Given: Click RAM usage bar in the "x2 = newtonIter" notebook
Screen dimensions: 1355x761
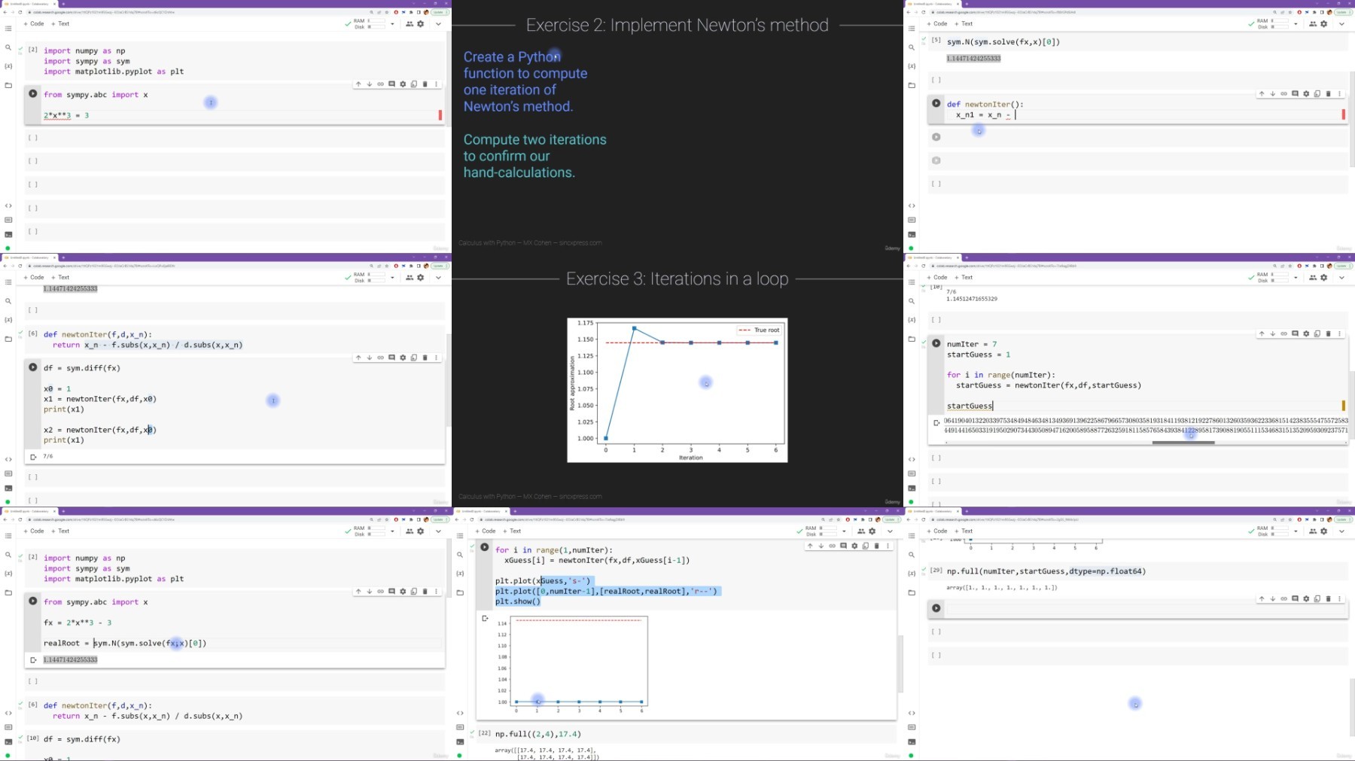Looking at the screenshot, I should [x=376, y=275].
